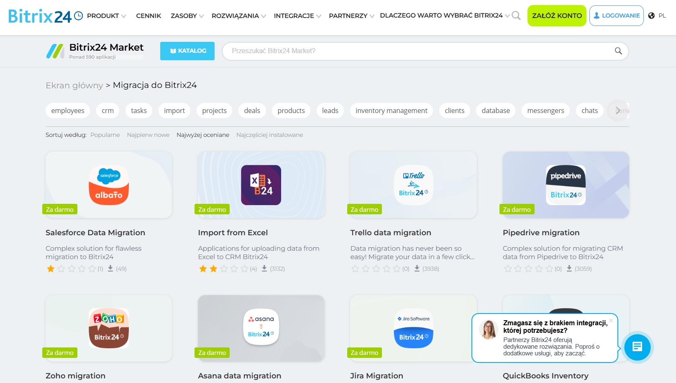Click the magnifier icon inside Market search field
Screen dimensions: 676x383
pos(618,51)
